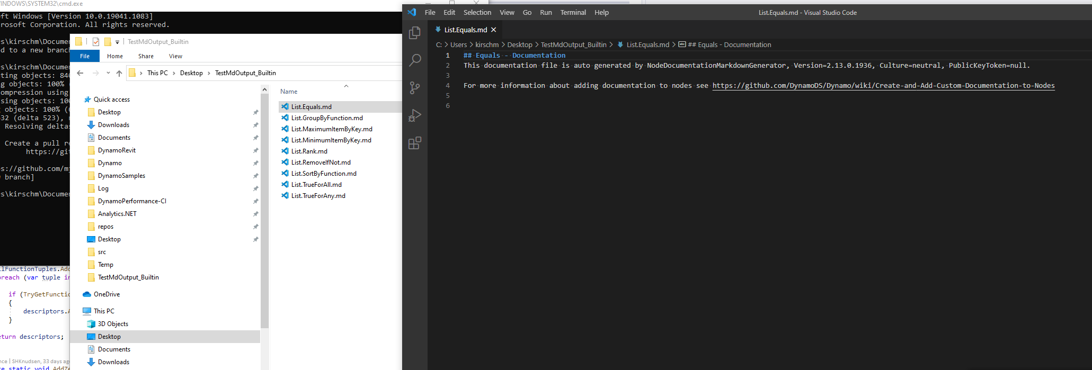The height and width of the screenshot is (370, 1092).
Task: Open the Customize Quick Access Toolbar dropdown
Action: (x=118, y=42)
